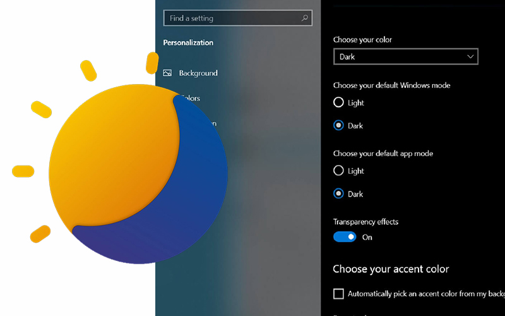This screenshot has width=505, height=316.
Task: Click the Choose your default app mode label
Action: (x=383, y=154)
